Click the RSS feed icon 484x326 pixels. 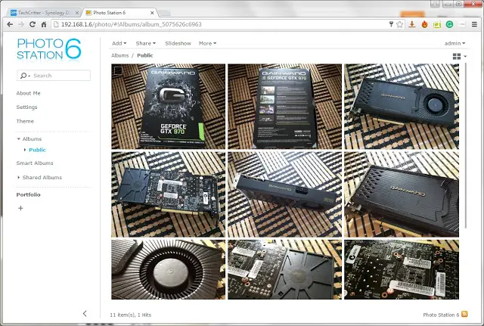[x=464, y=314]
